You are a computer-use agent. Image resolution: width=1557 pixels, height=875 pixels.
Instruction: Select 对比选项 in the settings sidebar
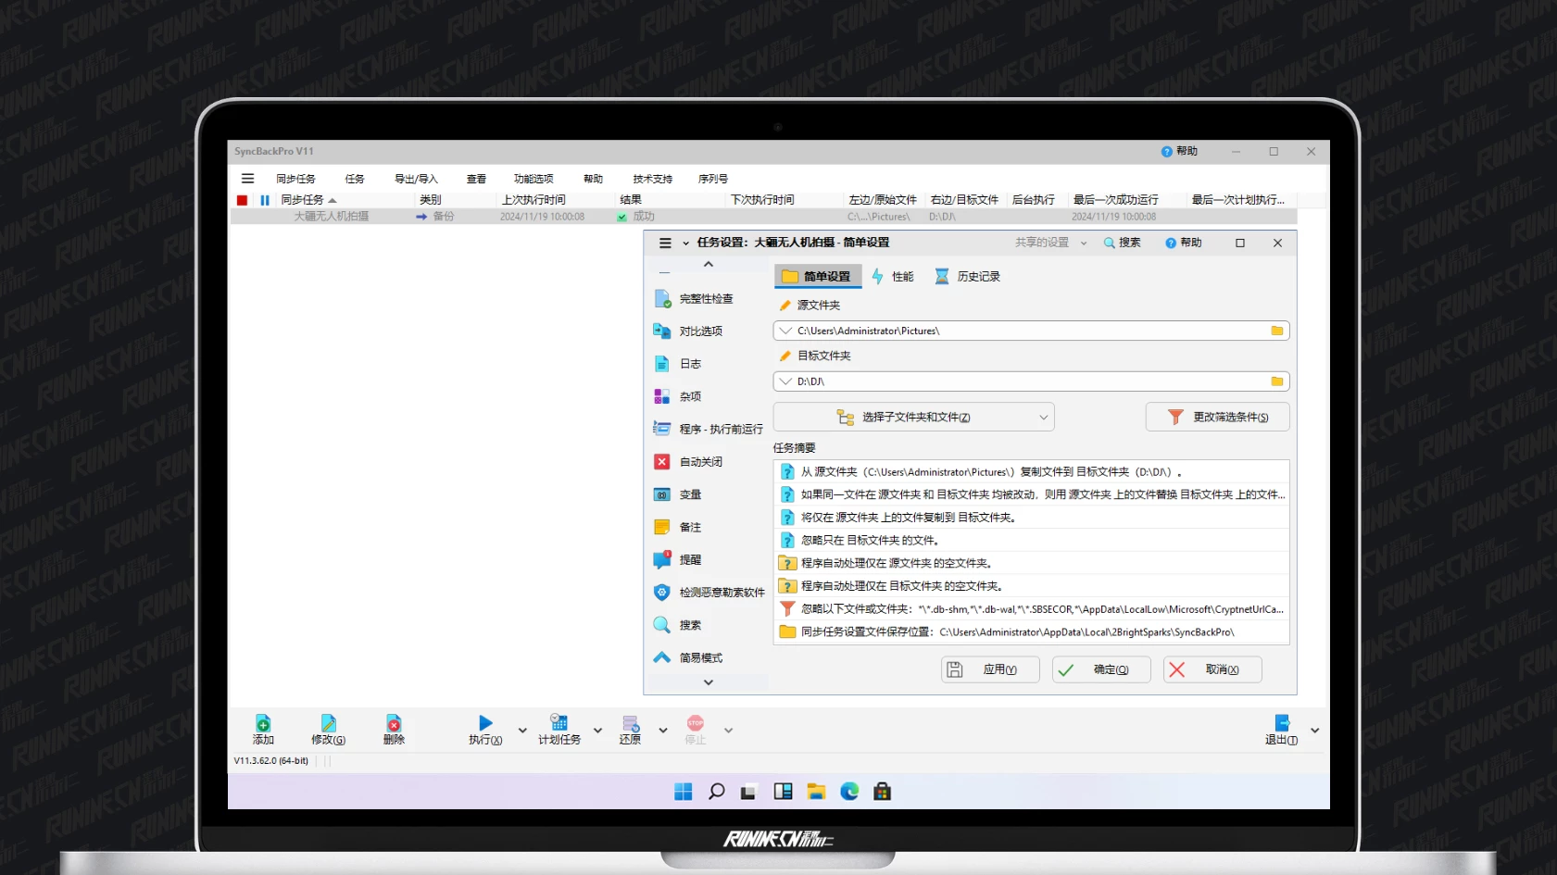[700, 331]
